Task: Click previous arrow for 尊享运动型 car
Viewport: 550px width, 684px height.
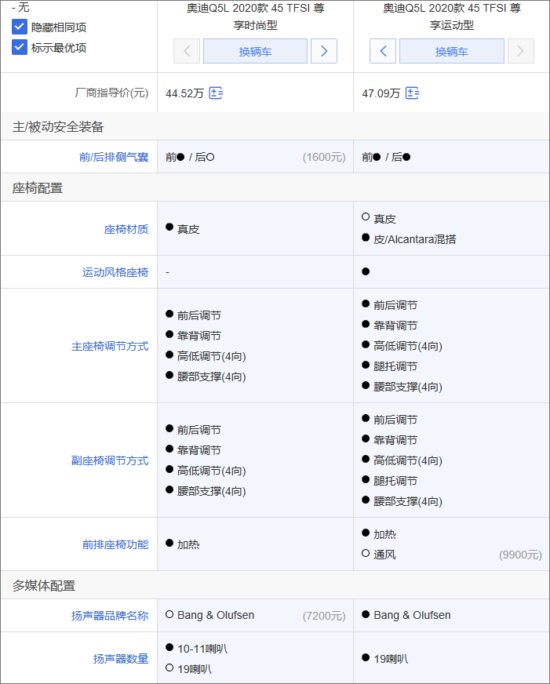Action: pyautogui.click(x=383, y=51)
